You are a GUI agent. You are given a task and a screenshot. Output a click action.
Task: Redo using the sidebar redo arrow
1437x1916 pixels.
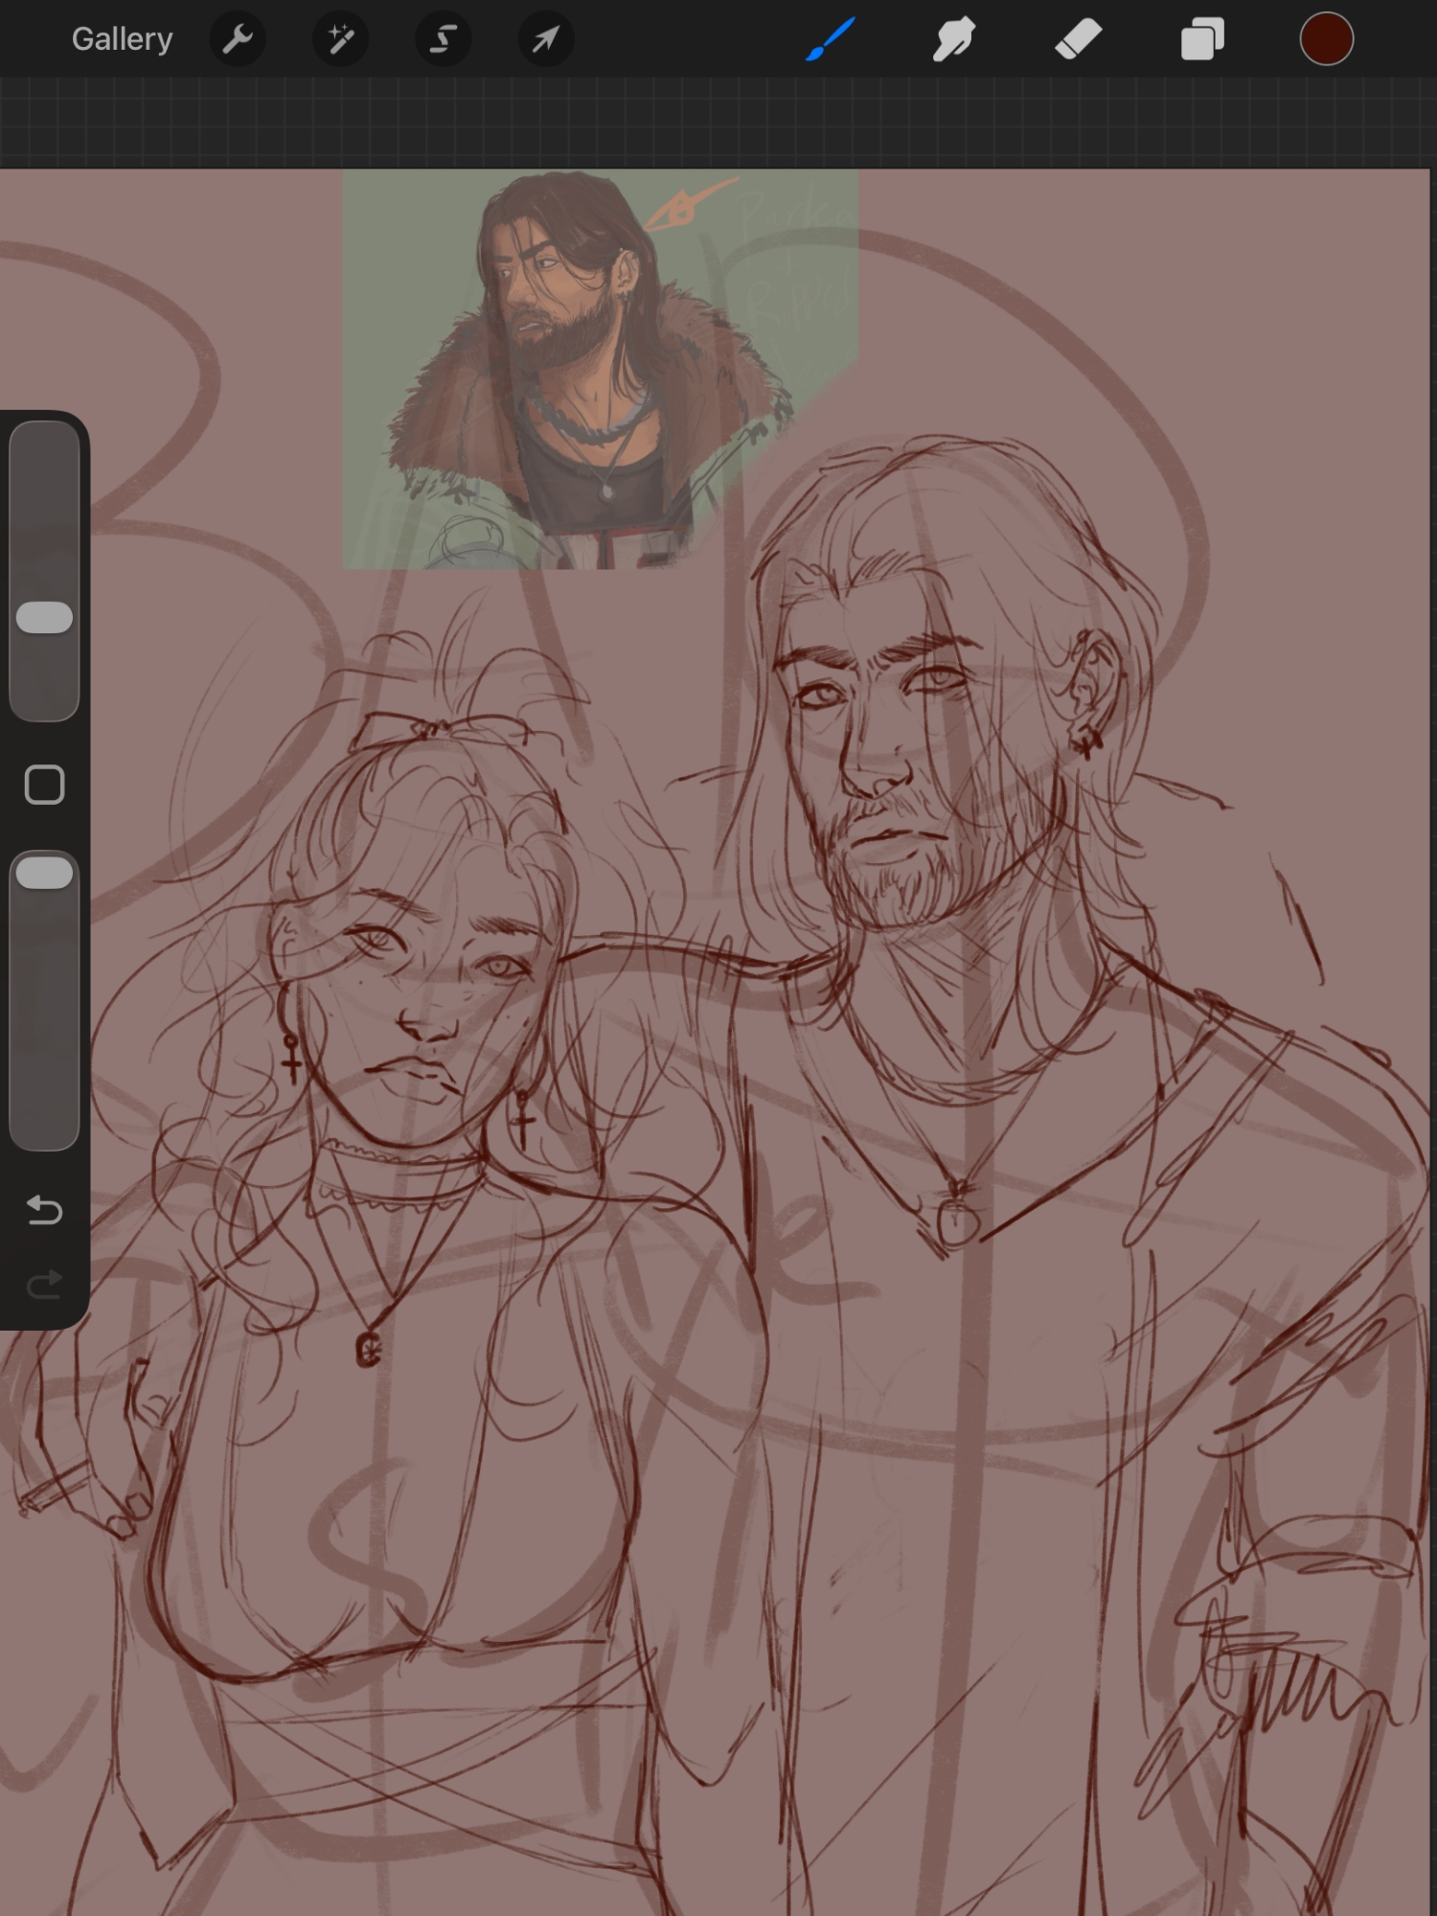[44, 1285]
